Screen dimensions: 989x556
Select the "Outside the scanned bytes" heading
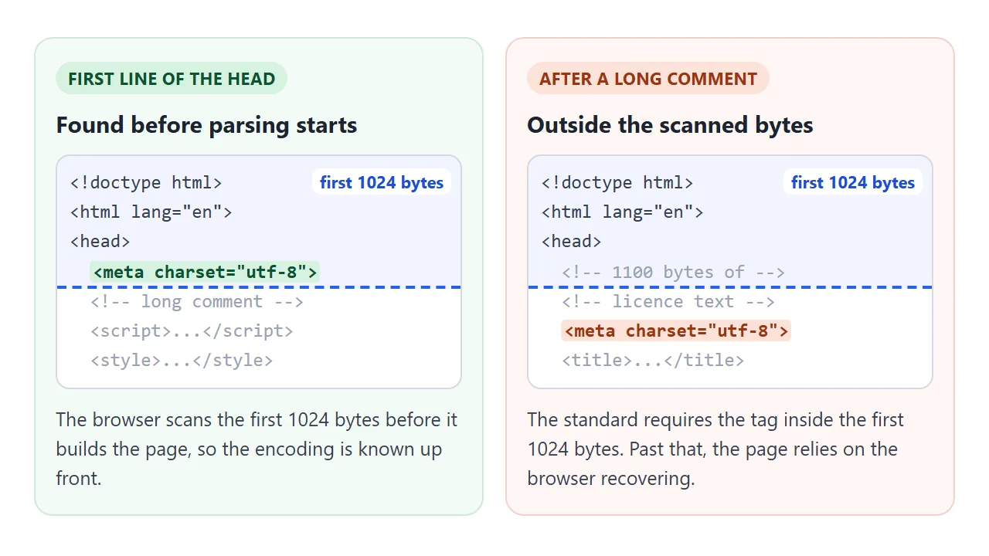tap(670, 125)
